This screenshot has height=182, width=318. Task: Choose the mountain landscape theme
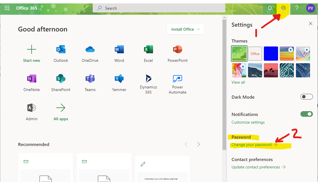point(255,70)
